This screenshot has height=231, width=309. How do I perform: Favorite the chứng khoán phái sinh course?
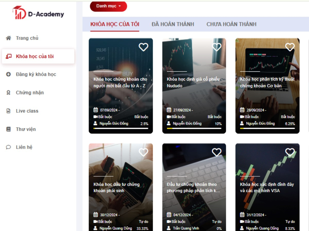[x=143, y=152]
